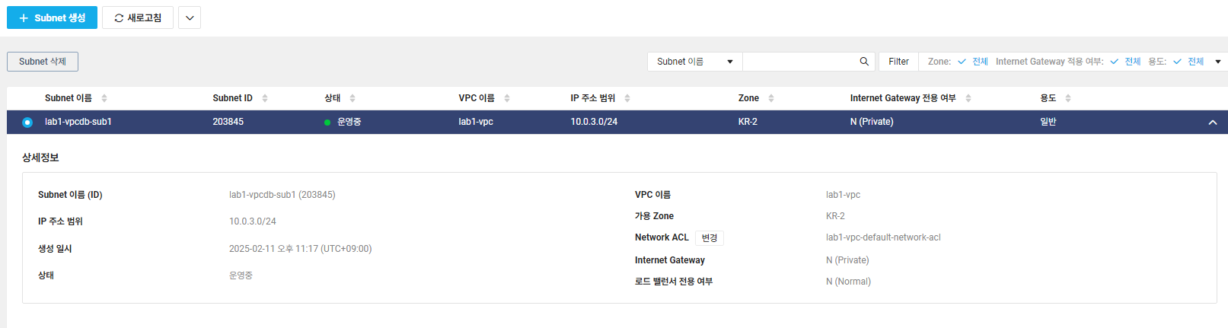Sort by Zone column arrows
1228x328 pixels.
pos(771,98)
